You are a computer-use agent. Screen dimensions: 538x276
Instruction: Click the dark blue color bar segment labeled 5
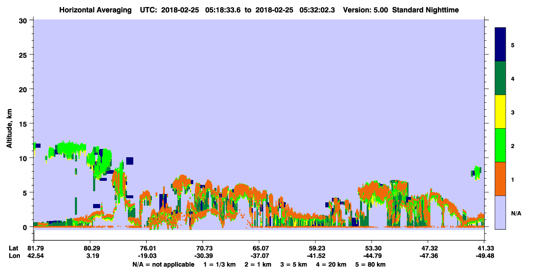[x=500, y=45]
